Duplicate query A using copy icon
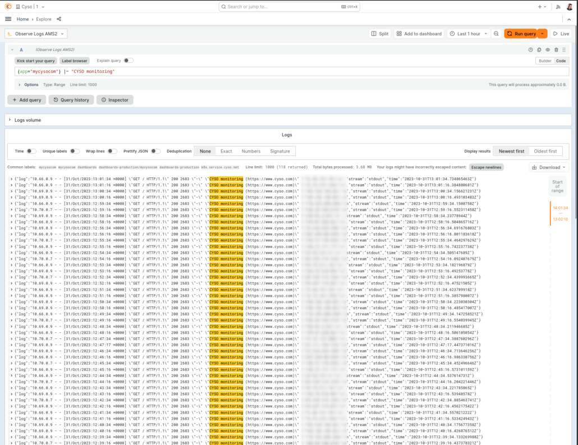 539,50
